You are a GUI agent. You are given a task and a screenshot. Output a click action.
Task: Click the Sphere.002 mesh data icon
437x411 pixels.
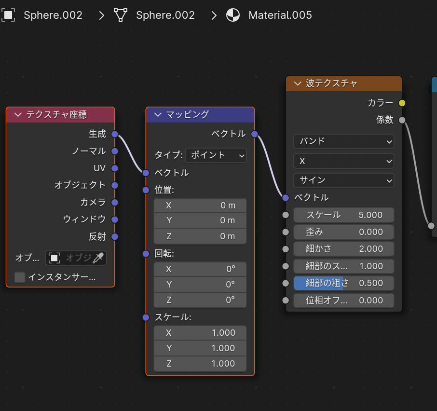point(120,15)
